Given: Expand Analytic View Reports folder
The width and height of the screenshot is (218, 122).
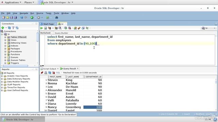Looking at the screenshot, I should 2,76.
